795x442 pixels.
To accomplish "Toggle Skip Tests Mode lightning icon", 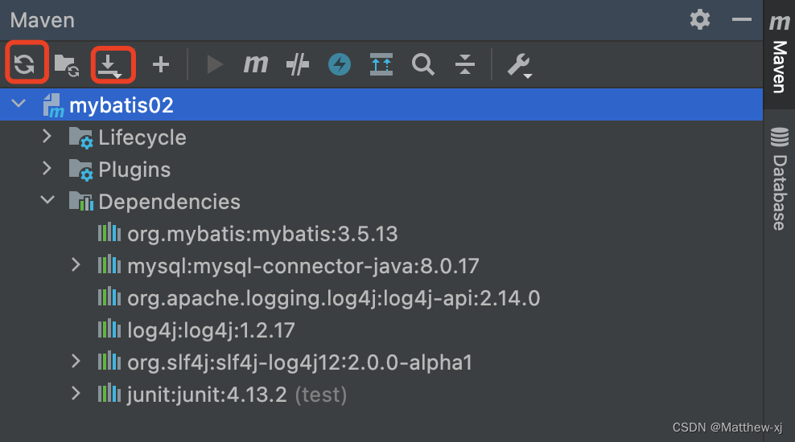I will 340,64.
